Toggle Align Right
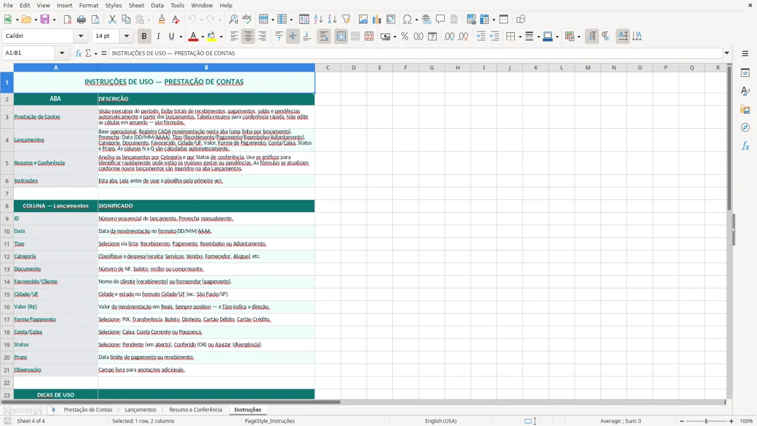 [262, 37]
